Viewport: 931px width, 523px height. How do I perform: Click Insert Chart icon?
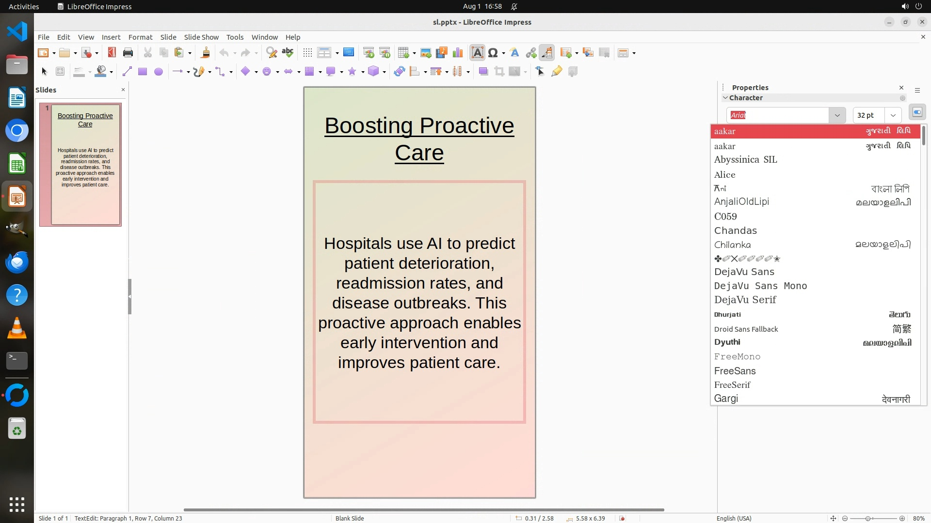pyautogui.click(x=457, y=53)
